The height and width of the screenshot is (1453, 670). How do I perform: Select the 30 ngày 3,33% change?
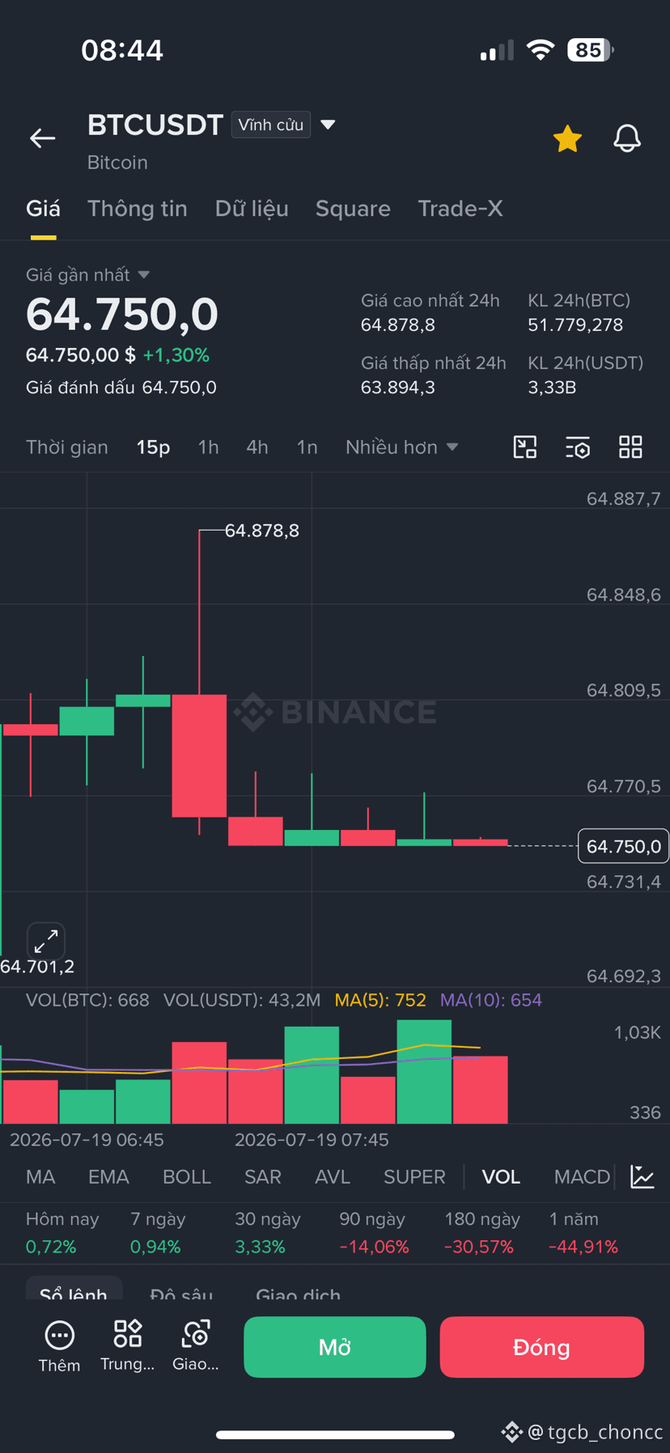pos(267,1232)
